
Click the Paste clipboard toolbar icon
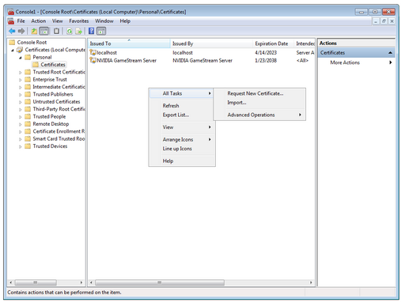coord(56,31)
